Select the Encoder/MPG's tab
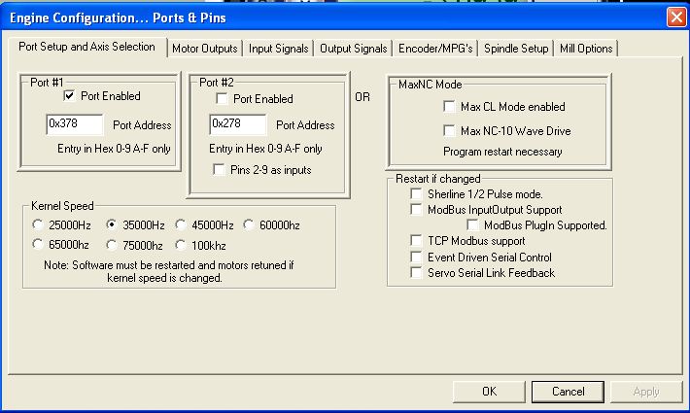The image size is (690, 413). 436,49
